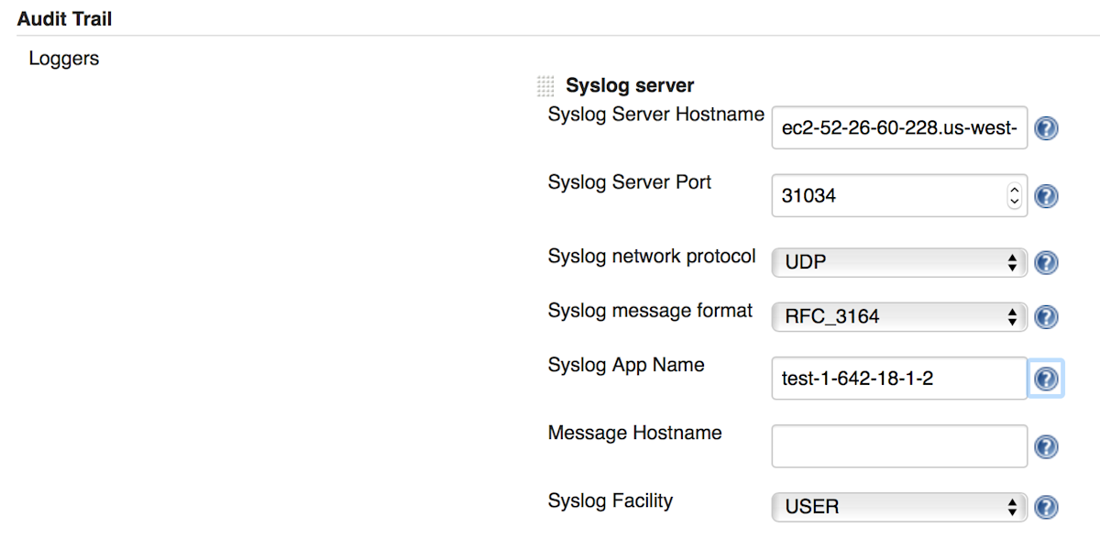Open help for Syslog Server Hostname
This screenshot has height=539, width=1100.
tap(1046, 129)
